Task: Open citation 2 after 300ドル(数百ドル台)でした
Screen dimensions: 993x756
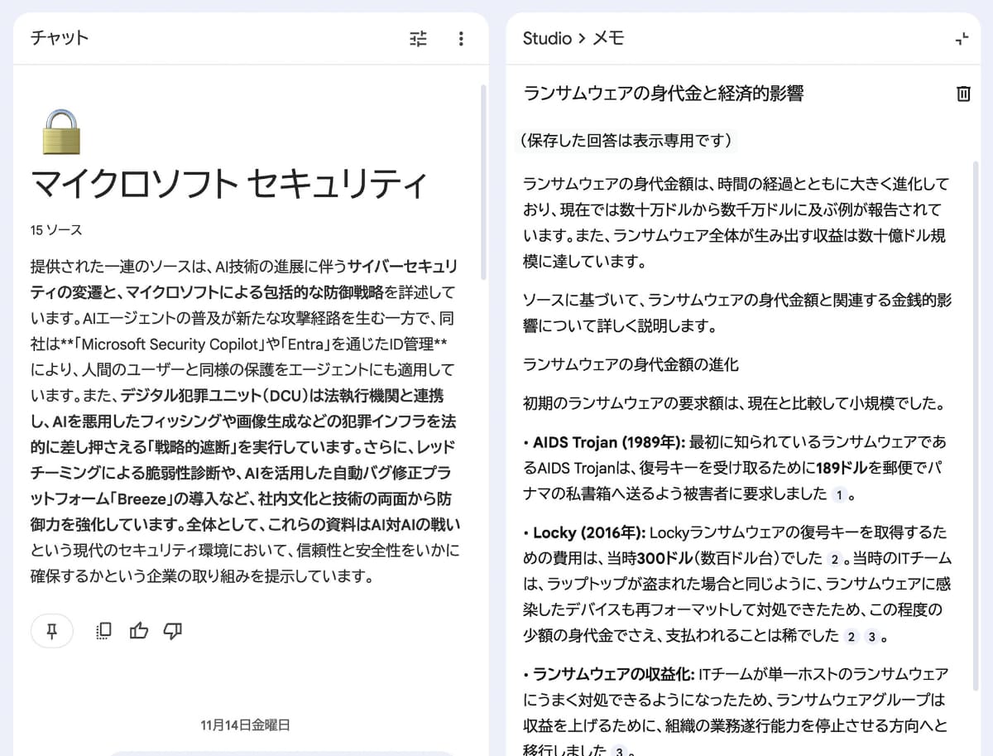Action: pos(835,559)
